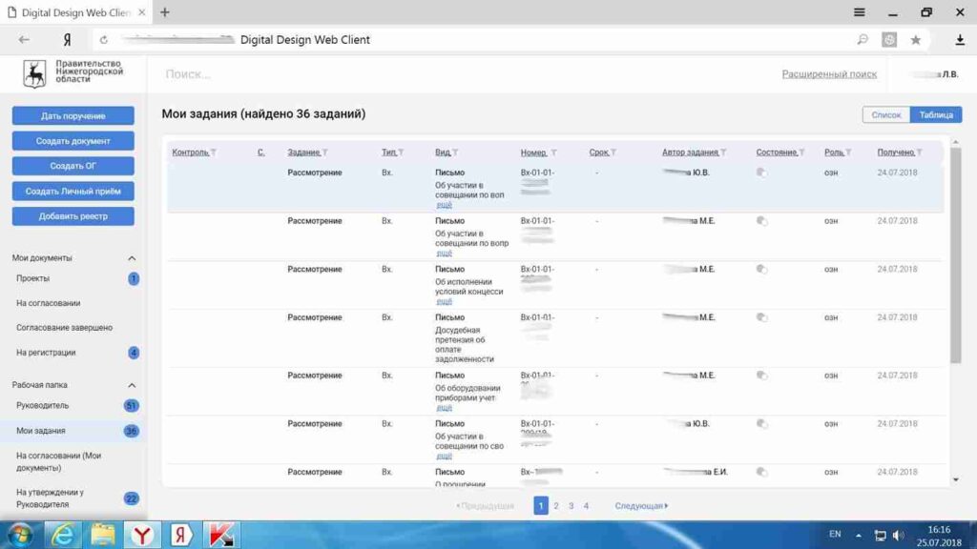This screenshot has width=977, height=549.
Task: Click the filter icon beside Контроль column
Action: [x=214, y=152]
